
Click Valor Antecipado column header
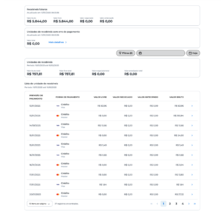point(148,97)
